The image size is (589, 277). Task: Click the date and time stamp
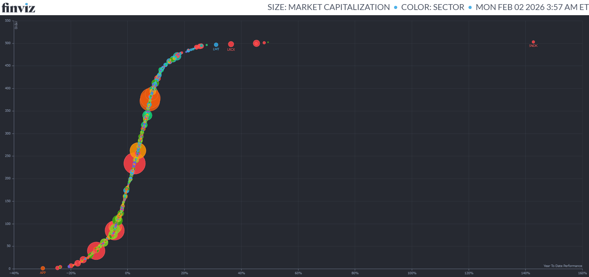[531, 7]
